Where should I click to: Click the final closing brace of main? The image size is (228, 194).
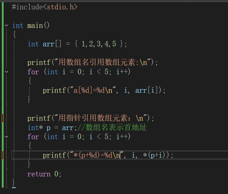(14, 182)
